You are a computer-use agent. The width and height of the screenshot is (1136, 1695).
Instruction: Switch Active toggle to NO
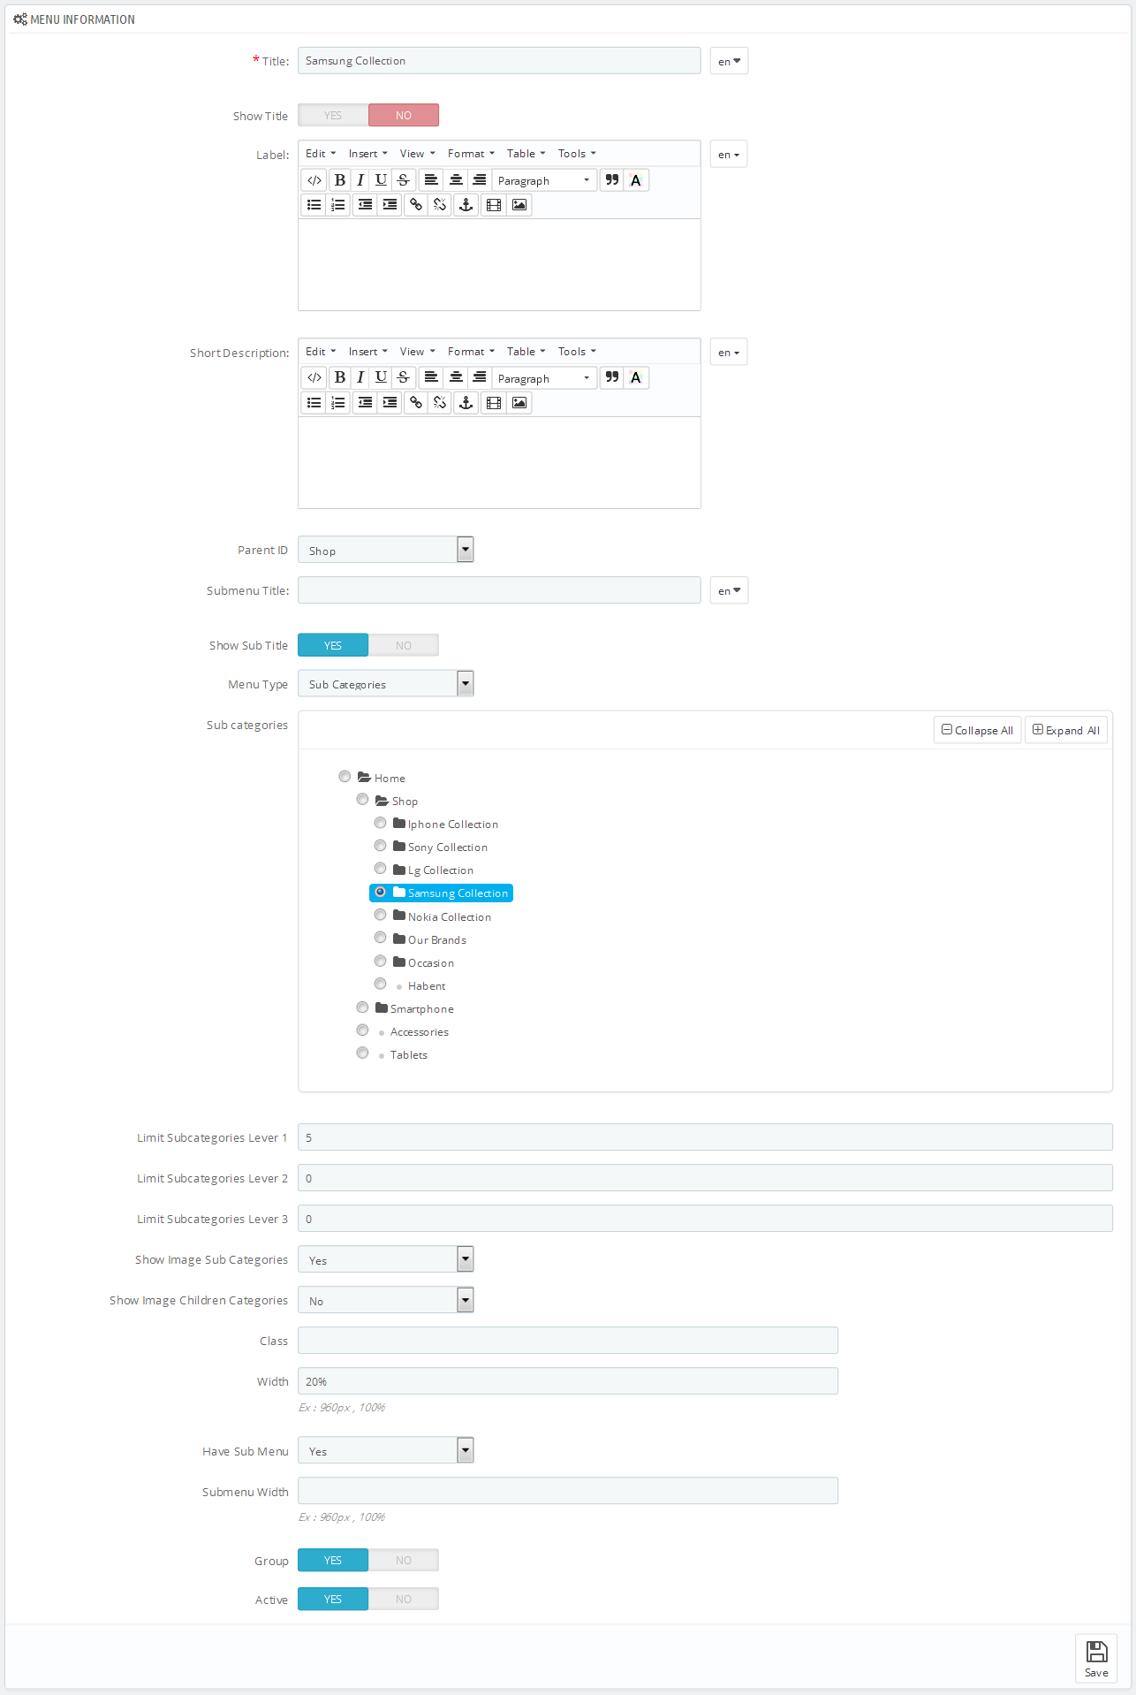click(404, 1600)
